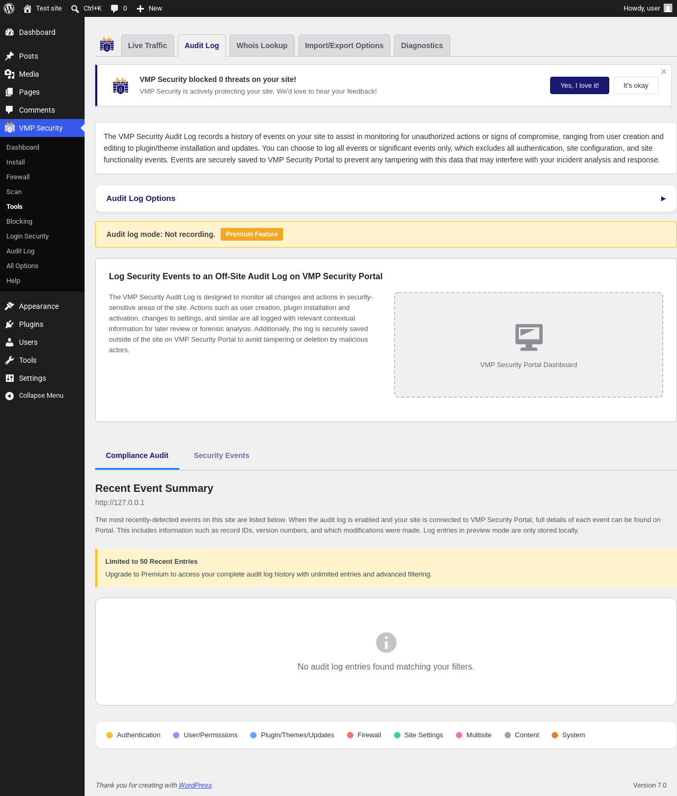Viewport: 677px width, 796px height.
Task: Click the pink Multisite legend dot
Action: tap(459, 735)
